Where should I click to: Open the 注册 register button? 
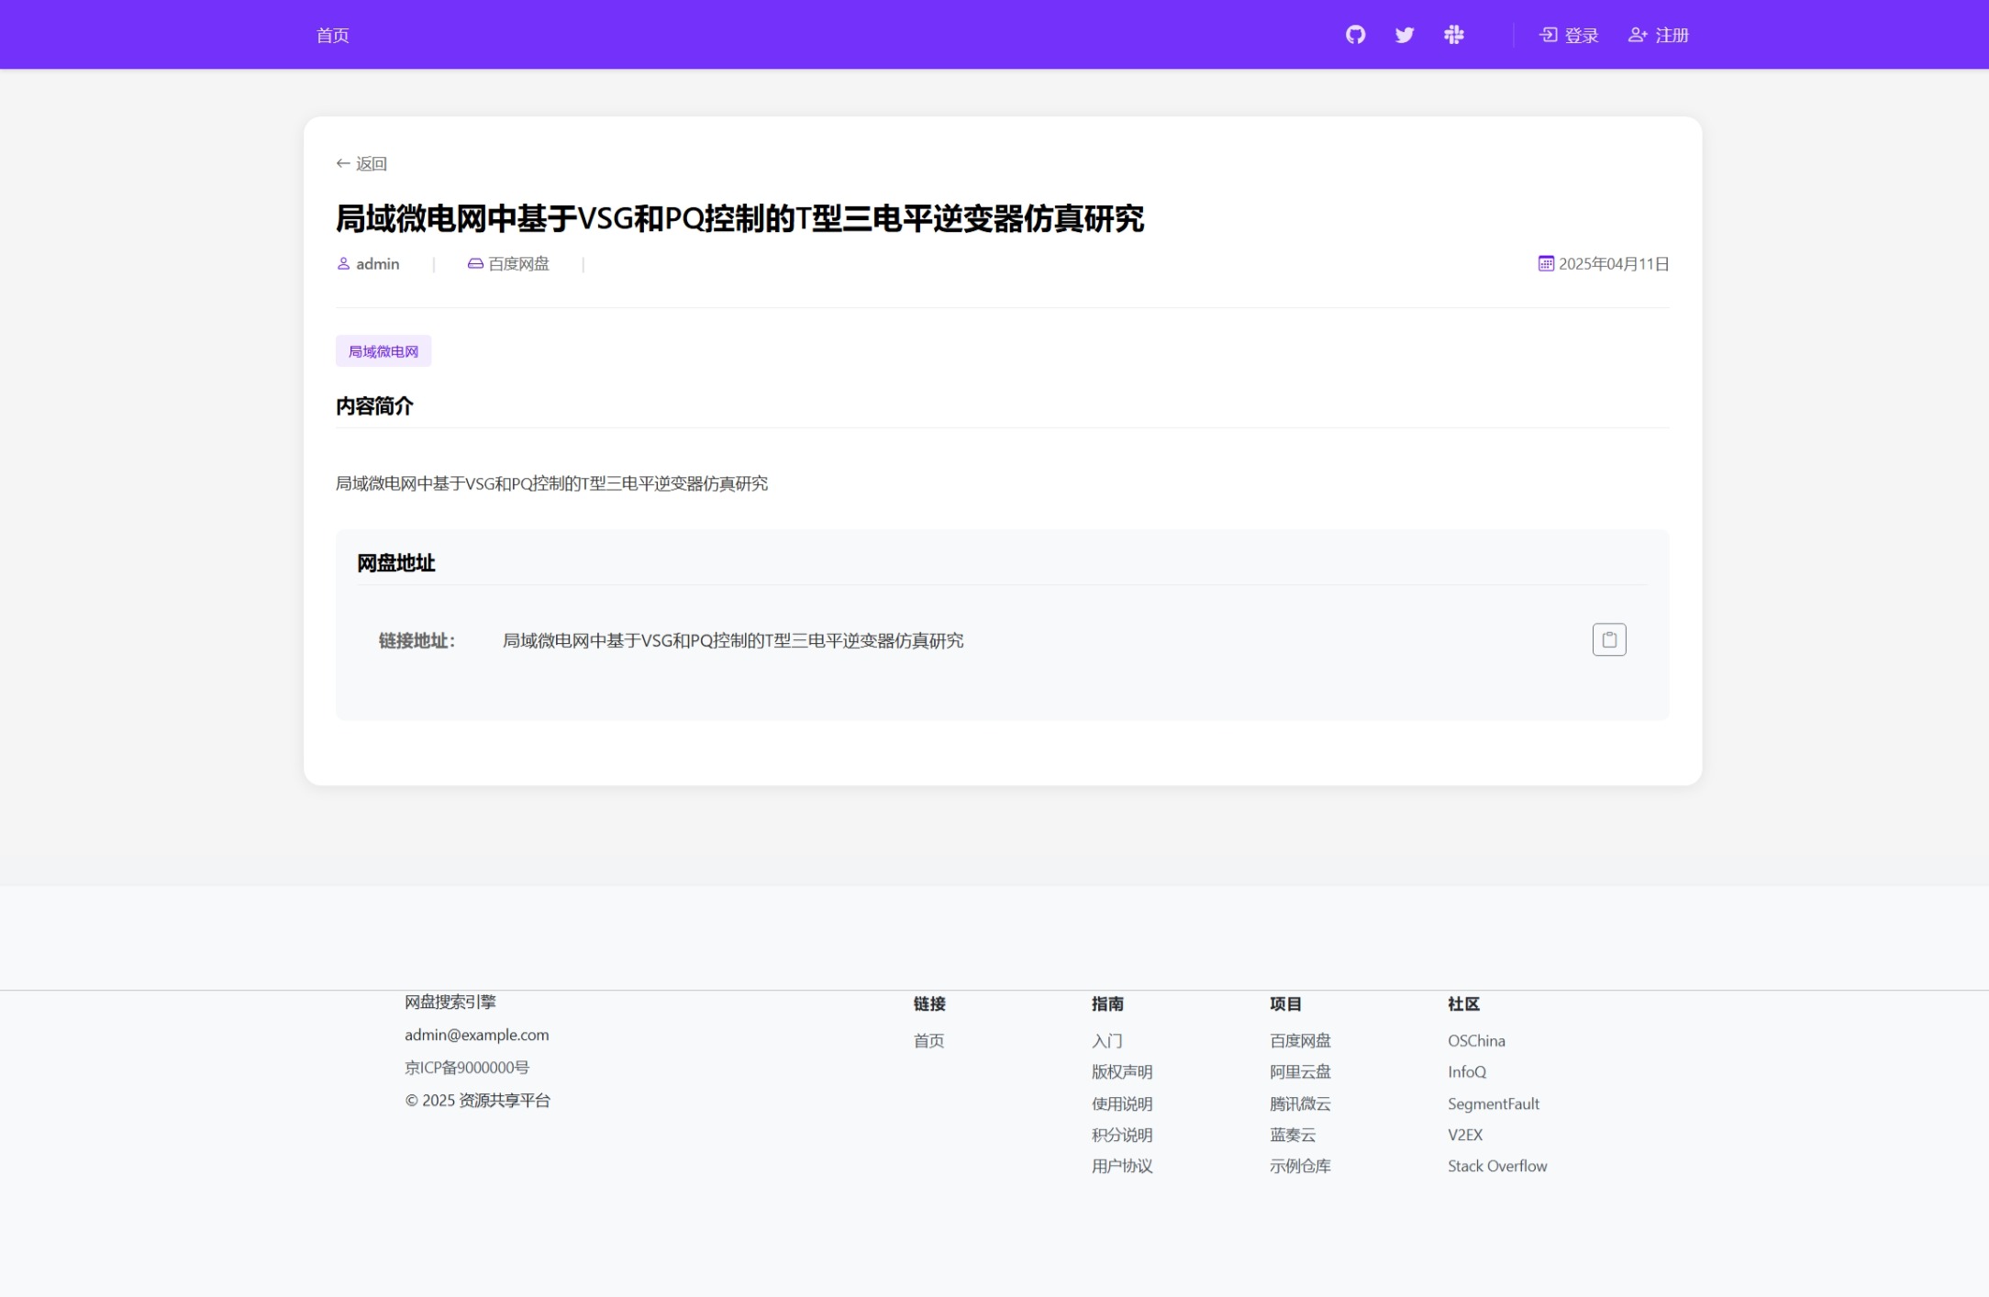coord(1659,35)
